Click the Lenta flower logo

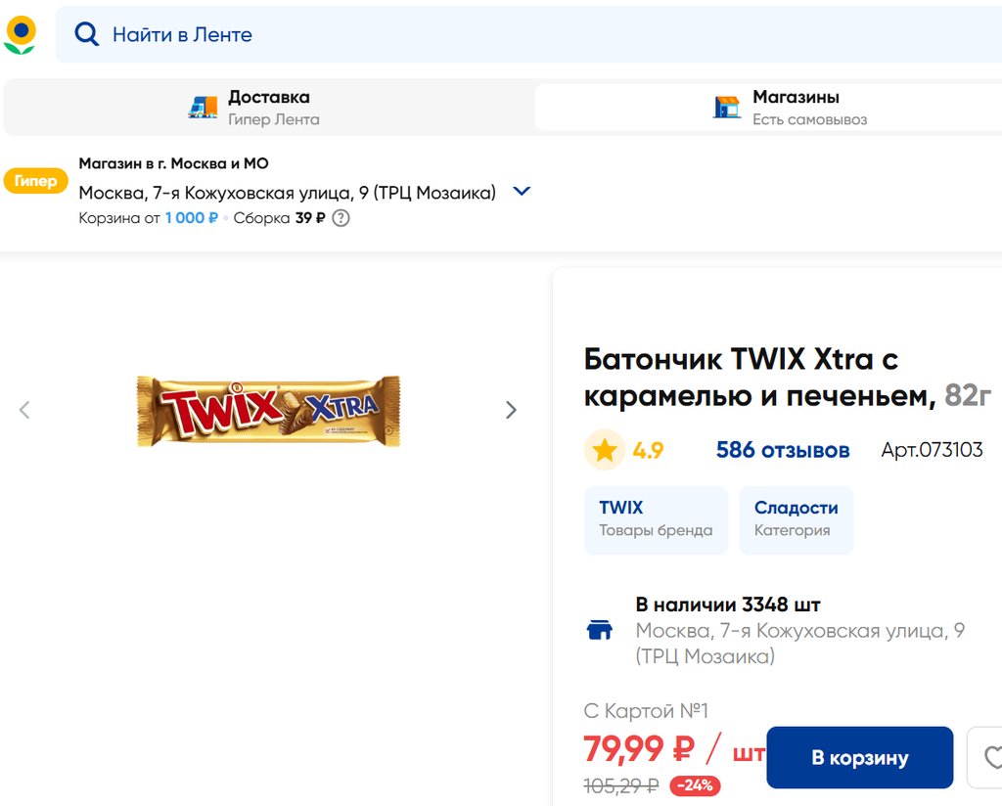point(20,34)
